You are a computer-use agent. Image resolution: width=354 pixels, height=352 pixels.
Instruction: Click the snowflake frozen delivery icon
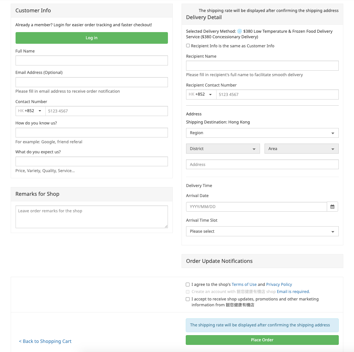coord(240,31)
